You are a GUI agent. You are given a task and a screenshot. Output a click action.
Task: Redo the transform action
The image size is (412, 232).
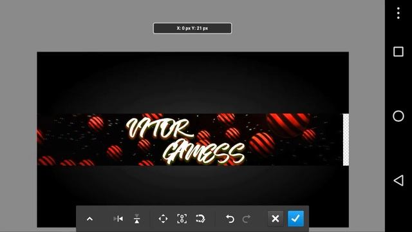coord(246,218)
